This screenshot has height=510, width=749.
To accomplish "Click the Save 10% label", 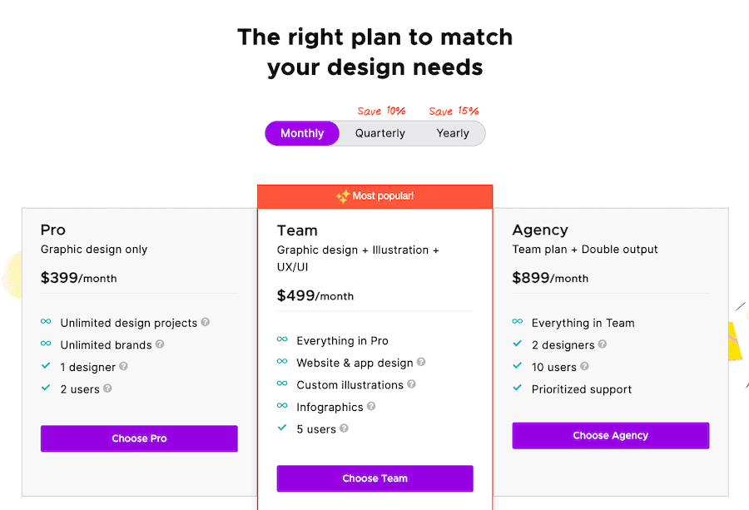I will click(x=381, y=111).
